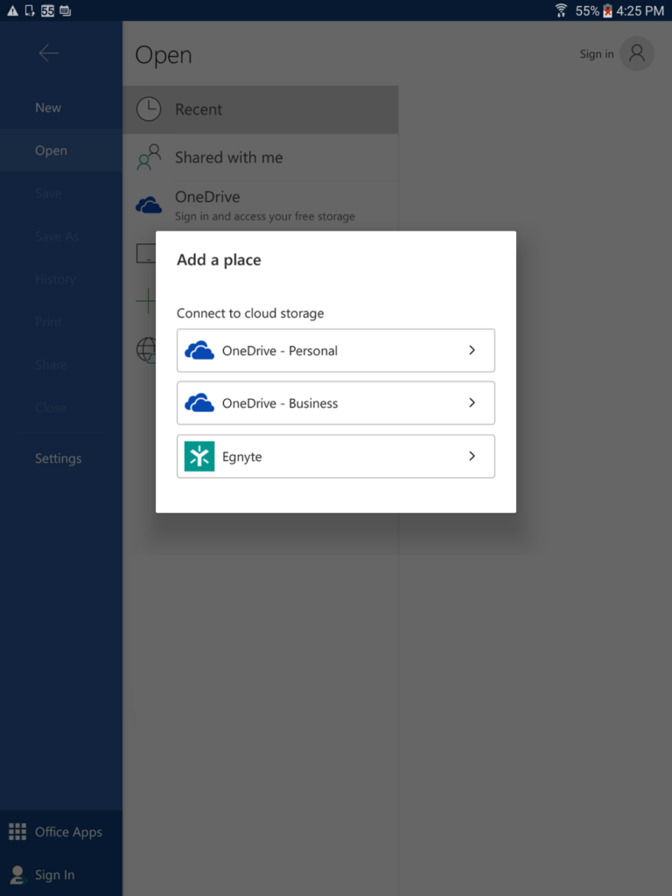Click OneDrive - Business cloud icon
Viewport: 672px width, 896px height.
point(199,403)
